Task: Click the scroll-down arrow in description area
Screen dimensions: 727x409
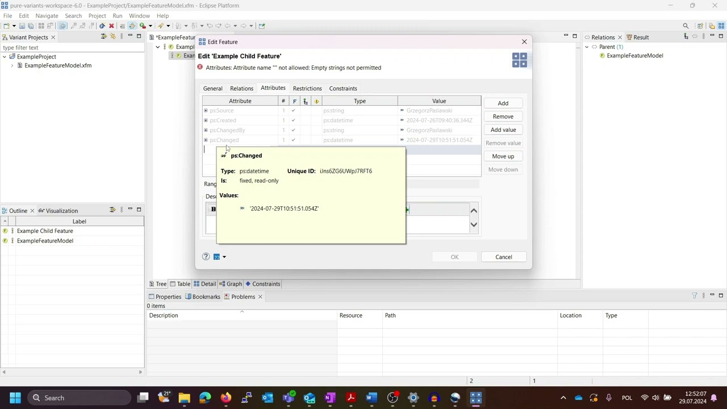Action: point(474,225)
